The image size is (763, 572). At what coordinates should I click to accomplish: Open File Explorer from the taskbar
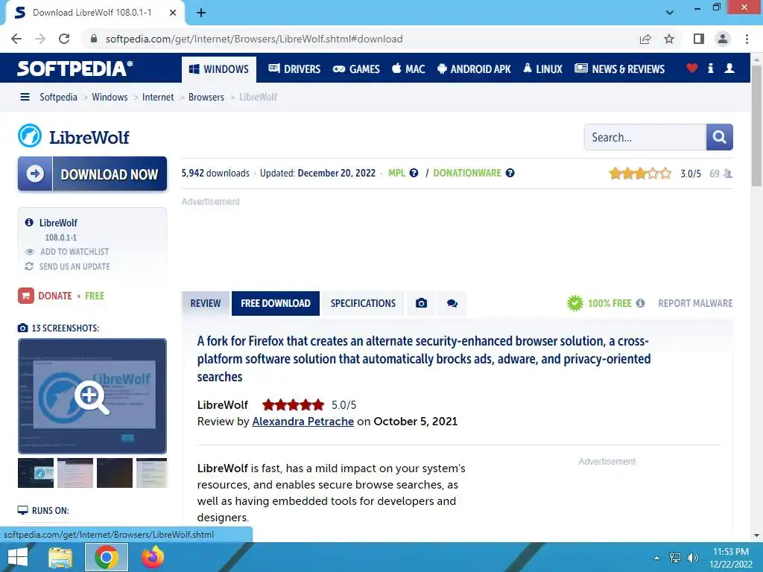(60, 557)
